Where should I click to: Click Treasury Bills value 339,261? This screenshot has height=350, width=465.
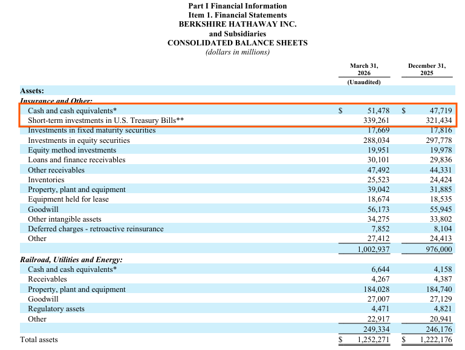coord(376,121)
